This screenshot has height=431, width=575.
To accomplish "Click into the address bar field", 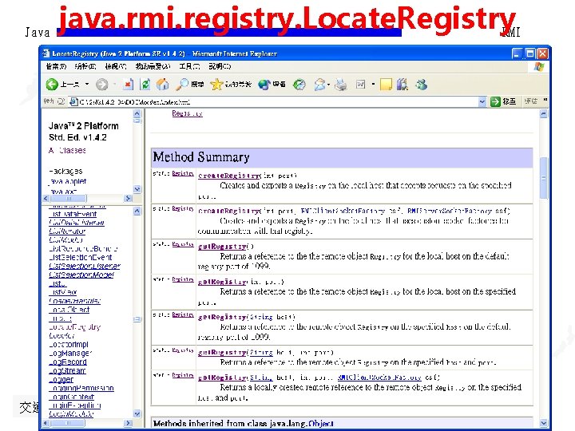I will coord(277,102).
